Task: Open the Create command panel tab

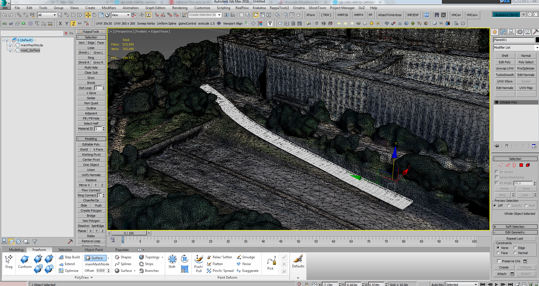Action: pyautogui.click(x=495, y=32)
